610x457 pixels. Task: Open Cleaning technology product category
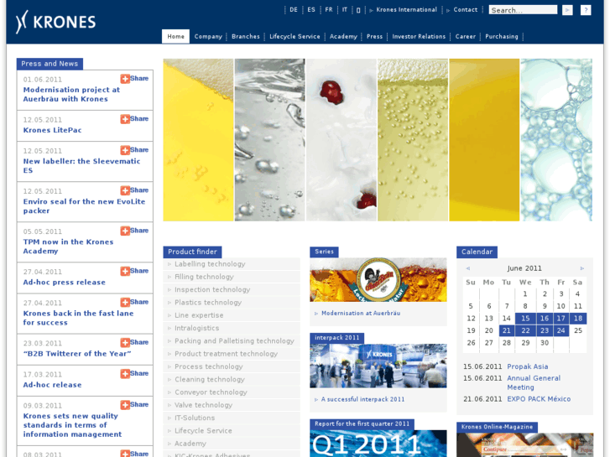232,380
